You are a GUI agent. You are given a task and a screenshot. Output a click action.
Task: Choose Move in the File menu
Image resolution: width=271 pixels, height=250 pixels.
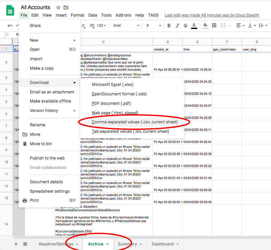50,134
